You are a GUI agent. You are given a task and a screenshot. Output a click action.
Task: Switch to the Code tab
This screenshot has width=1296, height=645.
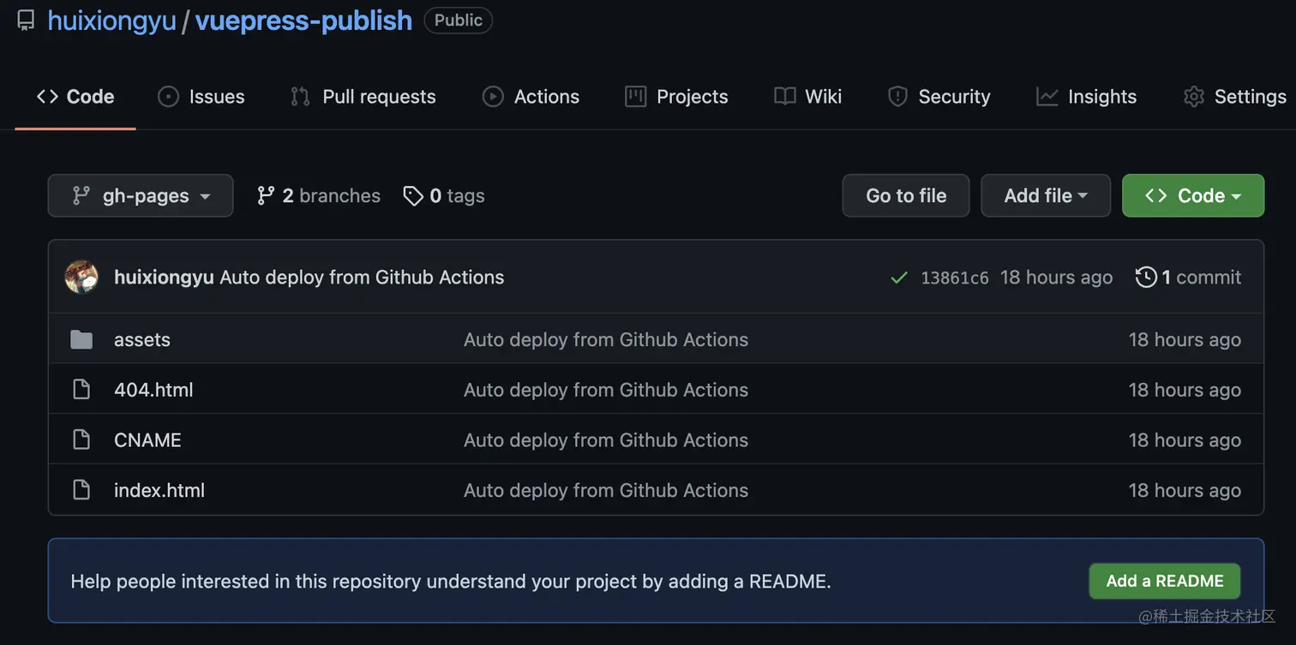pyautogui.click(x=75, y=97)
